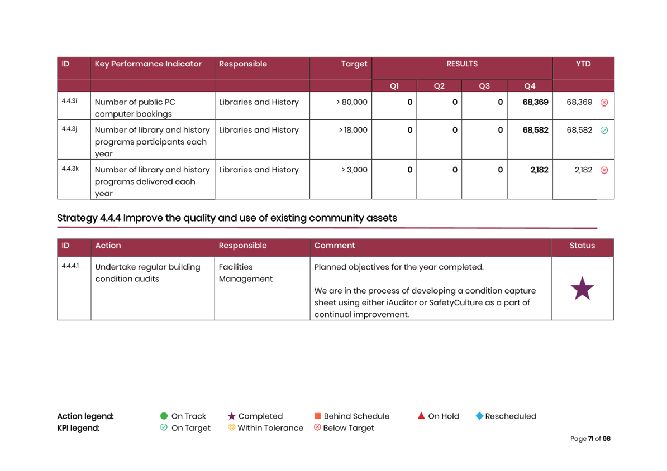
Task: Click the orange Behind Schedule legend square
Action: point(317,416)
